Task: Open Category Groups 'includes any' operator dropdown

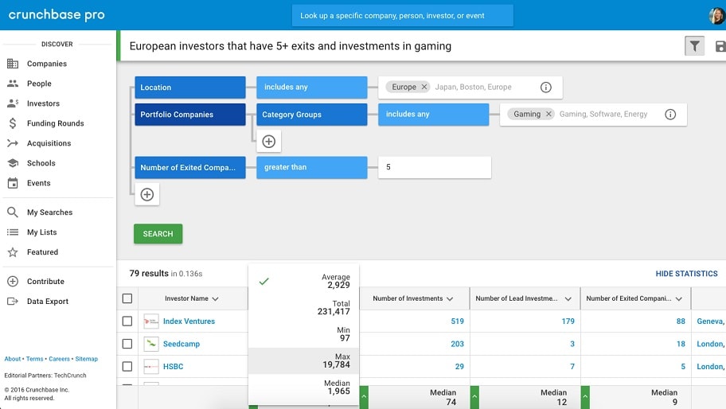Action: [x=433, y=115]
